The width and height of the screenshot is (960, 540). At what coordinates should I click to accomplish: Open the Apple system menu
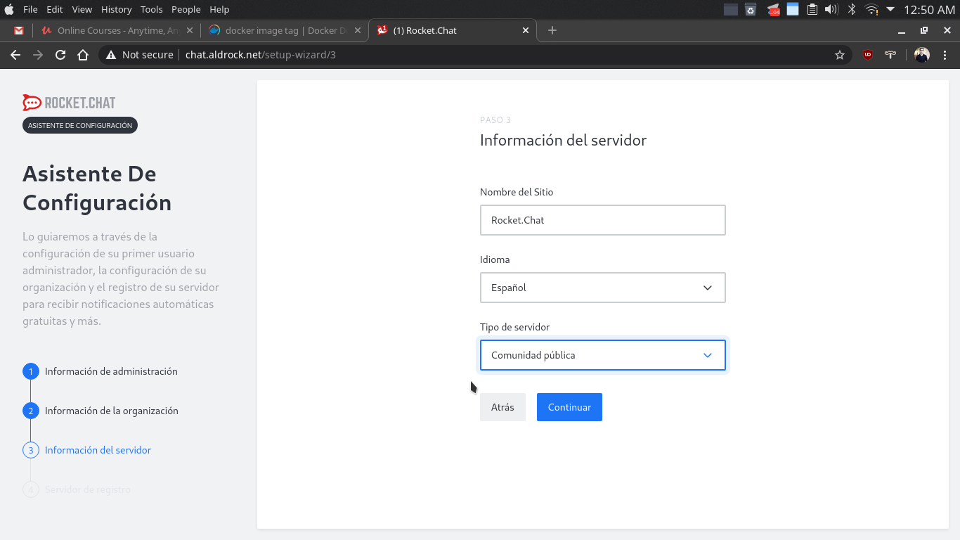click(9, 9)
